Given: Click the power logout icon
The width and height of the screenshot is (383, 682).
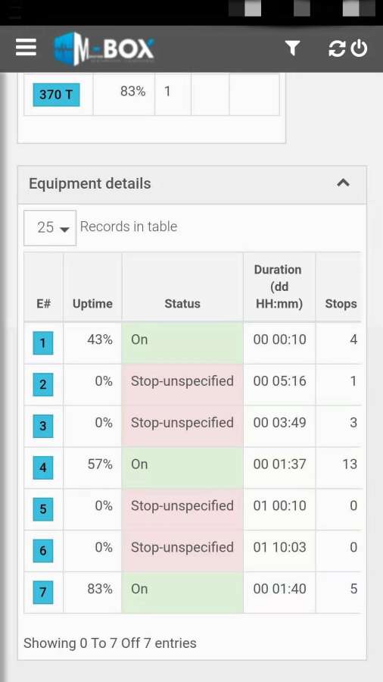Looking at the screenshot, I should (359, 48).
